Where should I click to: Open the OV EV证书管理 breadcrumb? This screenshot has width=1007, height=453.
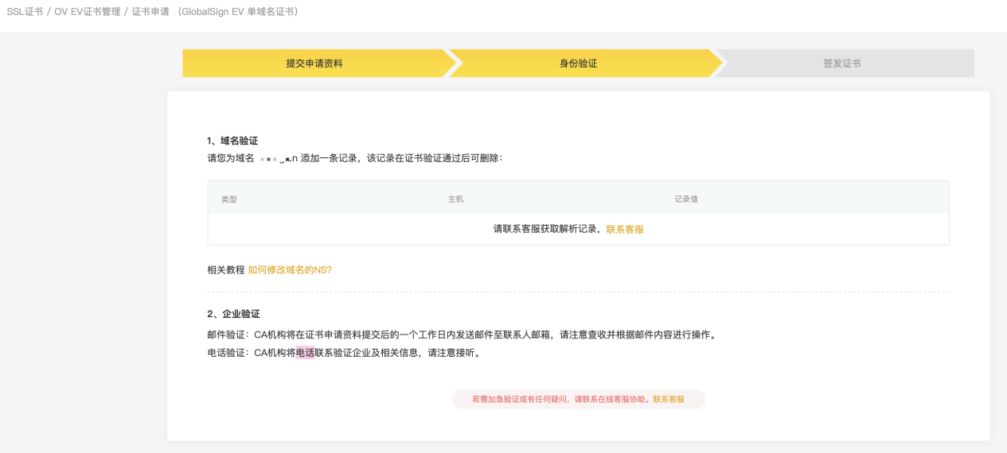coord(86,13)
